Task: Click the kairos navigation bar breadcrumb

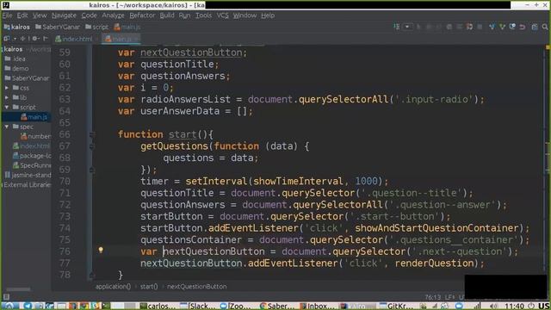Action: coord(17,27)
